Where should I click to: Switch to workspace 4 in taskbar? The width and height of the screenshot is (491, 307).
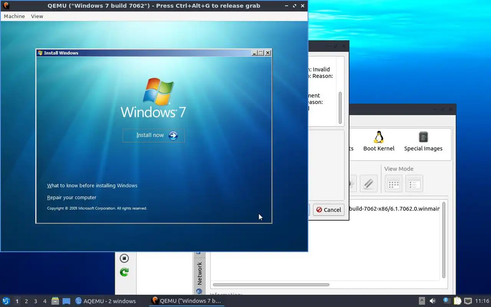tap(44, 301)
